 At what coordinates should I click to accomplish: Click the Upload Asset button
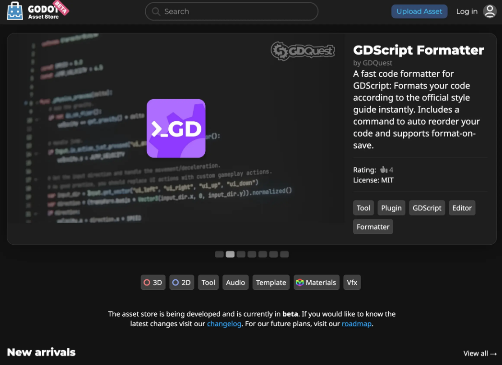[x=419, y=11]
